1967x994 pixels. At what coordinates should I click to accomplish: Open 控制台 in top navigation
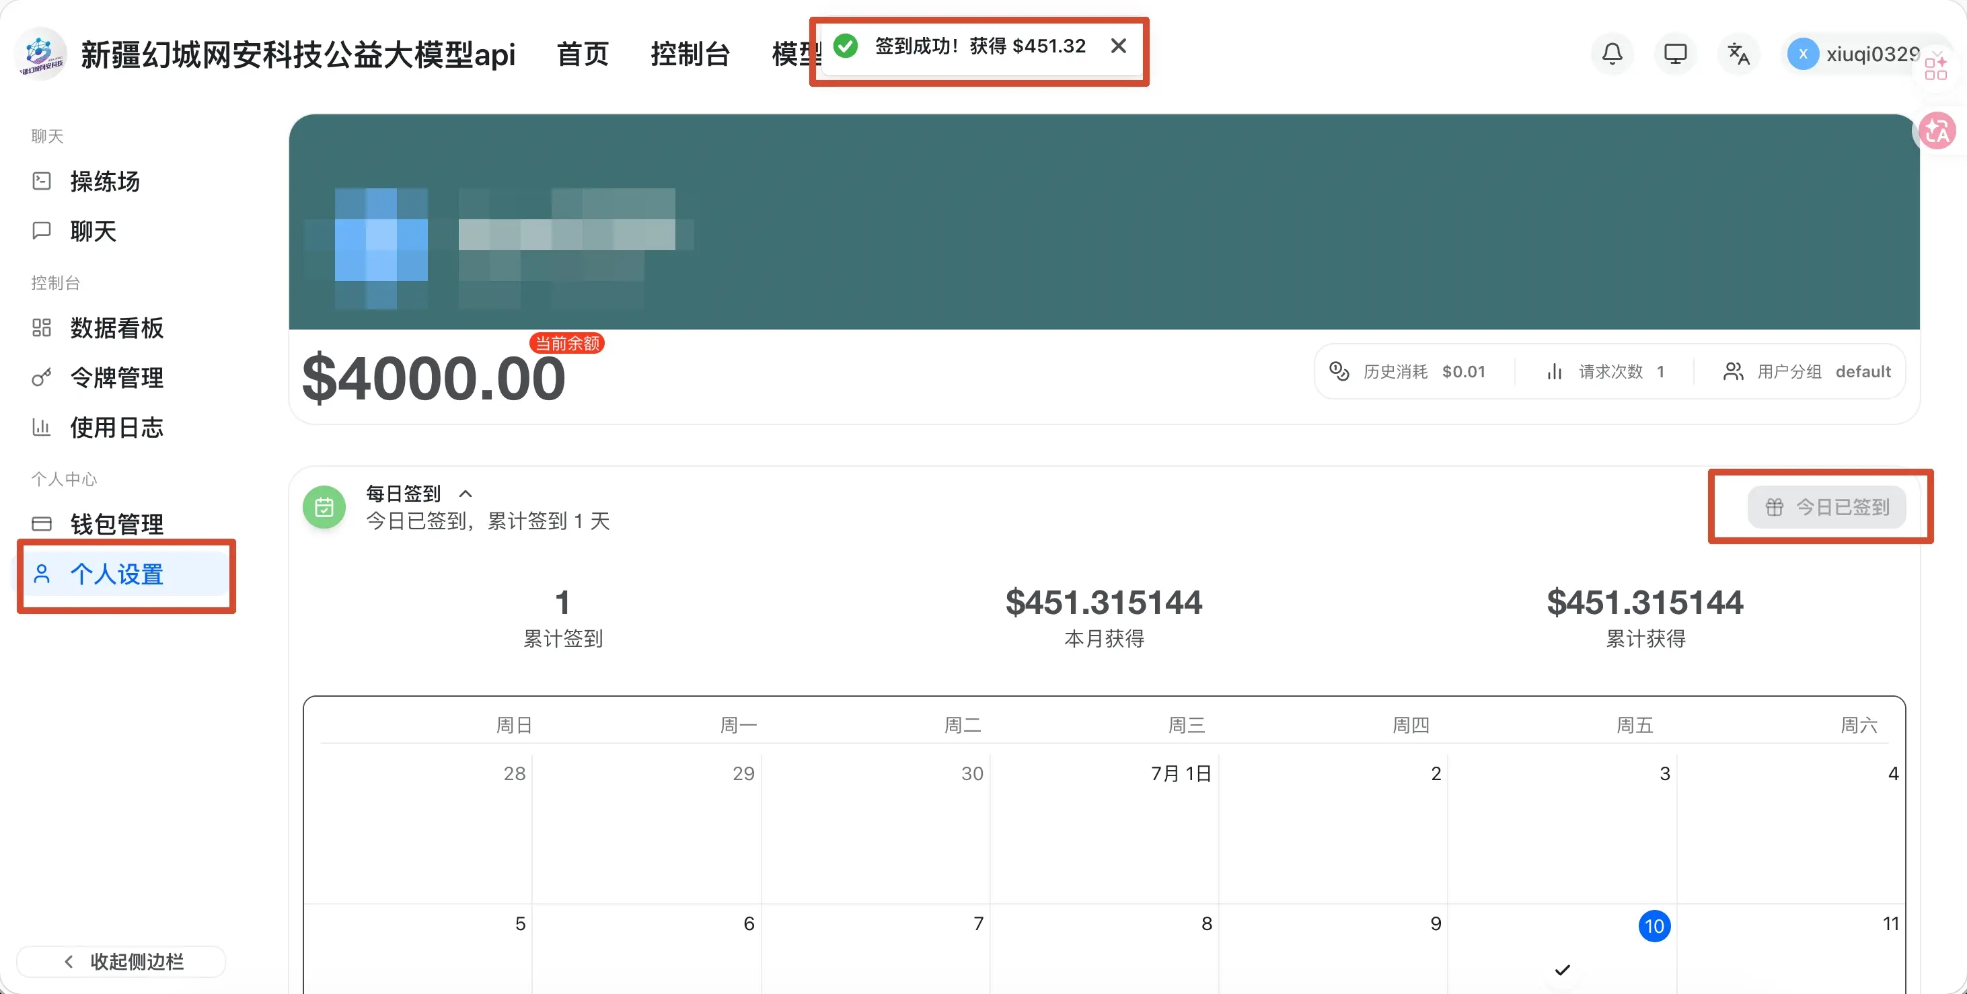point(690,53)
